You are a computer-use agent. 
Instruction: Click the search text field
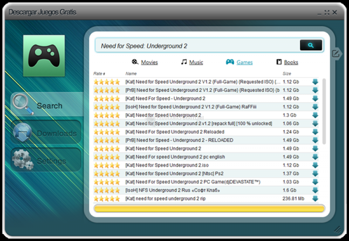pos(196,46)
